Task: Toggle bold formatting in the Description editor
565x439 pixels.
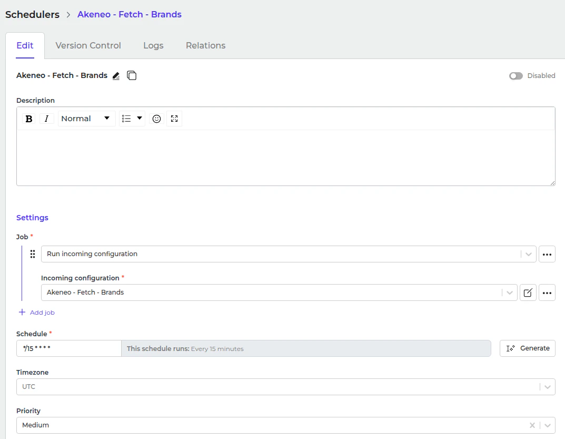Action: [29, 119]
